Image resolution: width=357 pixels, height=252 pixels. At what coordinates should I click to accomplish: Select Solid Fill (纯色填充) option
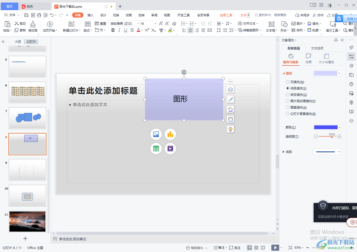tap(296, 88)
